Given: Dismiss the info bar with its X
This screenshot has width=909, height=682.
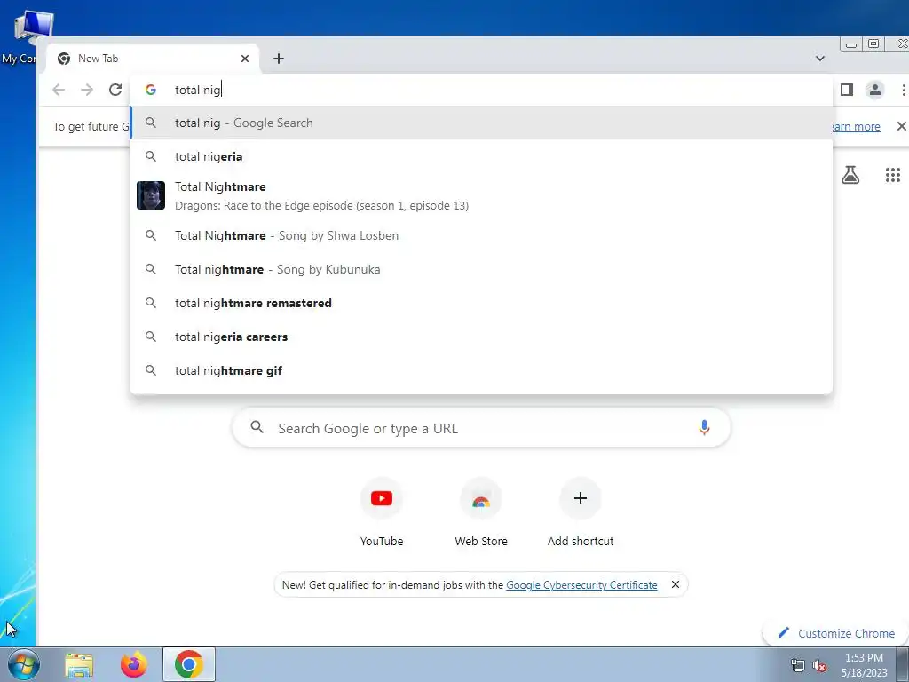Looking at the screenshot, I should pyautogui.click(x=901, y=126).
